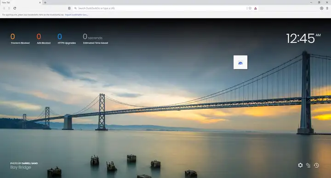
Task: Open Brave Rewards triangle icon
Action: point(256,8)
